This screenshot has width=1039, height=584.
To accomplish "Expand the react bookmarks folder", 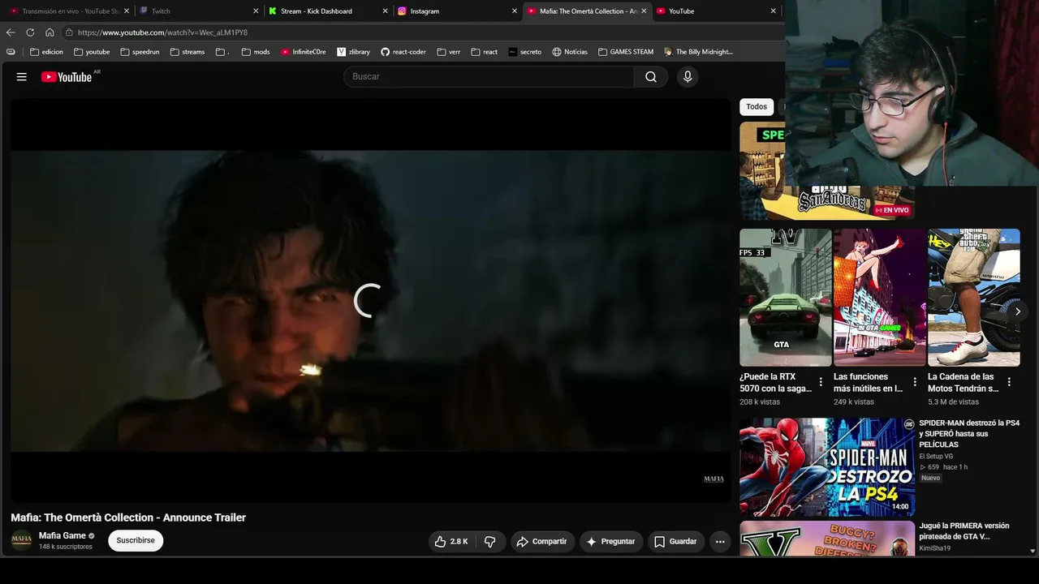I will click(x=485, y=52).
